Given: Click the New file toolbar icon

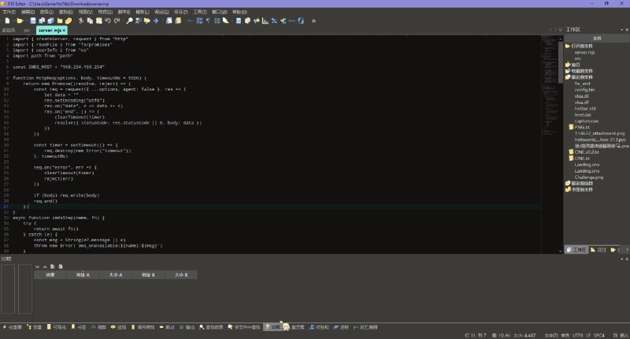Looking at the screenshot, I should (x=6, y=21).
